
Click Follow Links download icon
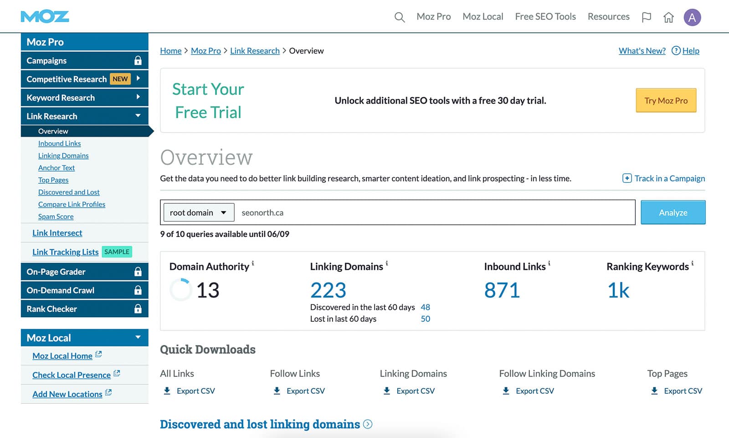pos(277,391)
